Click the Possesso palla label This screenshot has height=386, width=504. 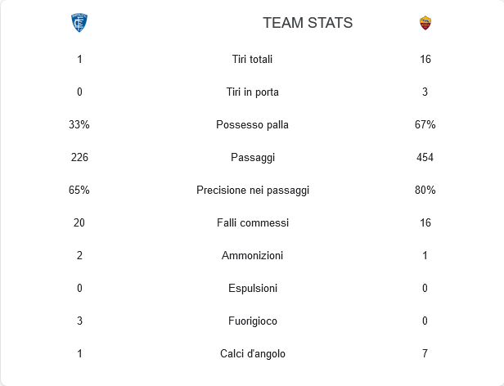coord(252,124)
